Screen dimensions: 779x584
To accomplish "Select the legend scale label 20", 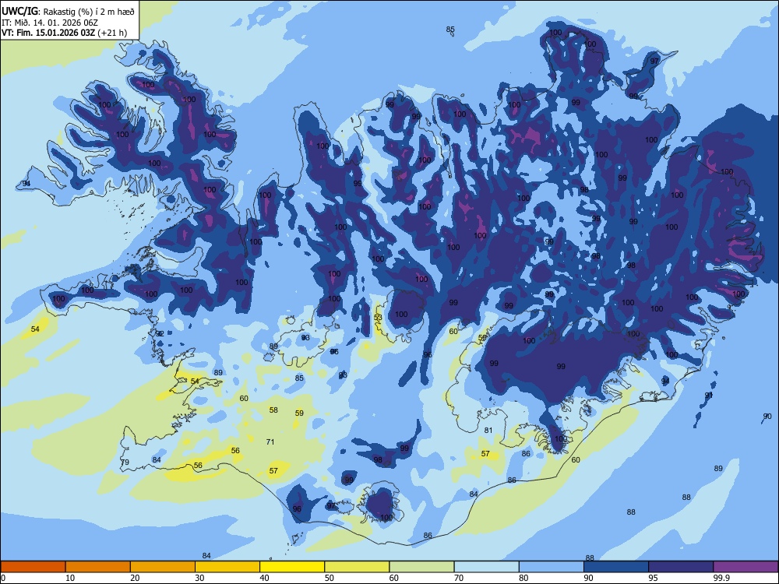I will coord(135,578).
